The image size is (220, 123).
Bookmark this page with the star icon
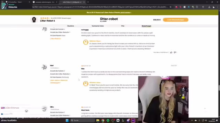coord(170,7)
